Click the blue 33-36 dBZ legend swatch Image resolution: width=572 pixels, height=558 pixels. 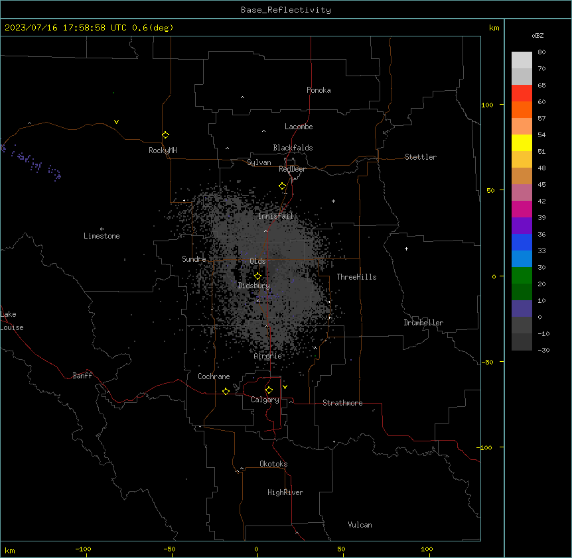[x=522, y=242]
